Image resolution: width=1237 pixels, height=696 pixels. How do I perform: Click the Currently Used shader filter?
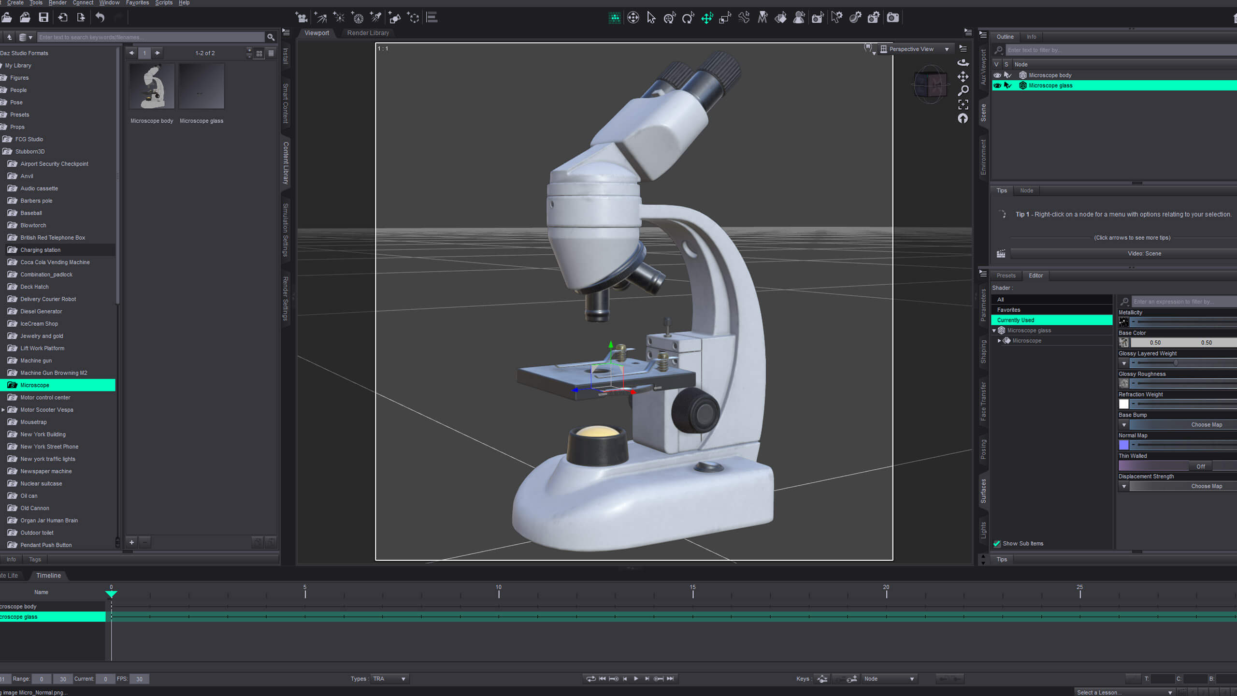1051,320
